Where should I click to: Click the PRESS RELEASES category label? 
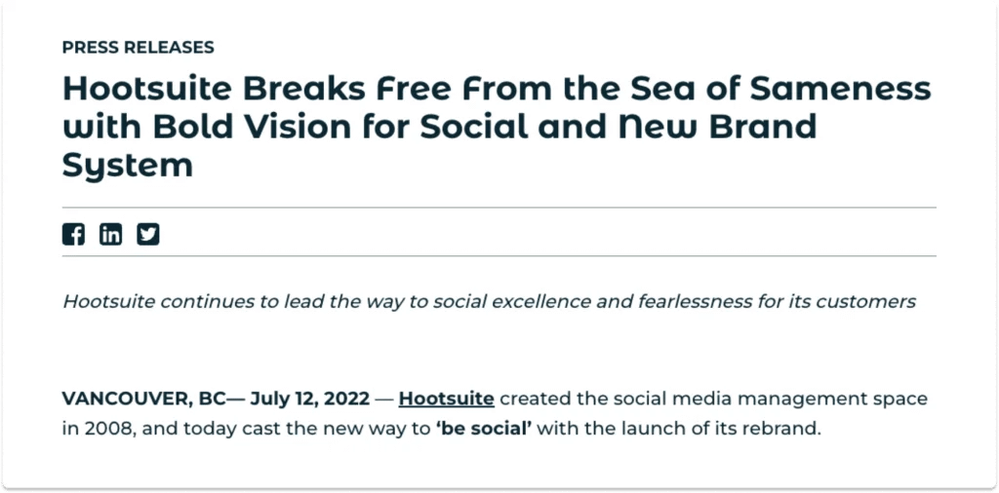pyautogui.click(x=139, y=48)
